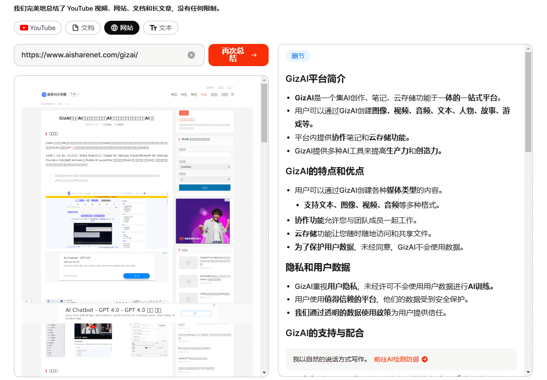Click the preview panel scroll up arrow
The height and width of the screenshot is (380, 547).
(x=264, y=80)
